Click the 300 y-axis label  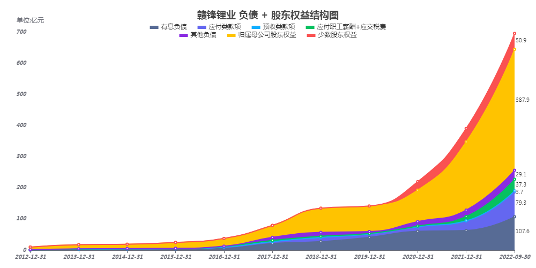21,156
